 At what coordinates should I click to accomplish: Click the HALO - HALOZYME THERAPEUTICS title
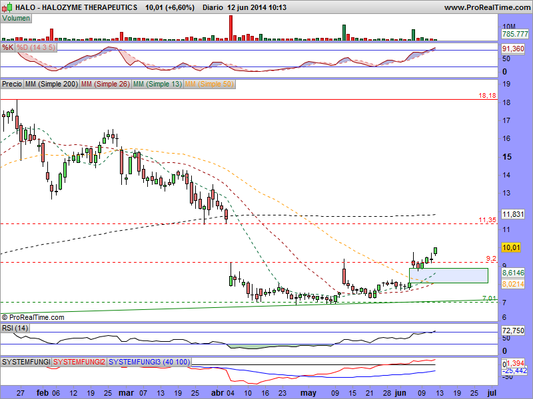point(77,7)
